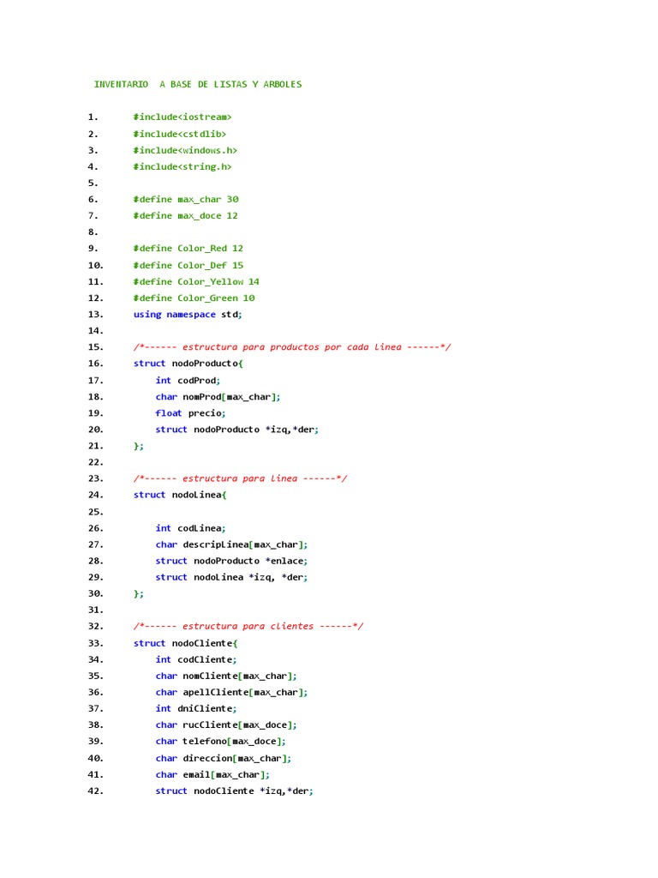Click the title INVENTARIO A BASE DE LISTAS Y ARBOLES
Image resolution: width=658 pixels, height=878 pixels.
point(198,84)
